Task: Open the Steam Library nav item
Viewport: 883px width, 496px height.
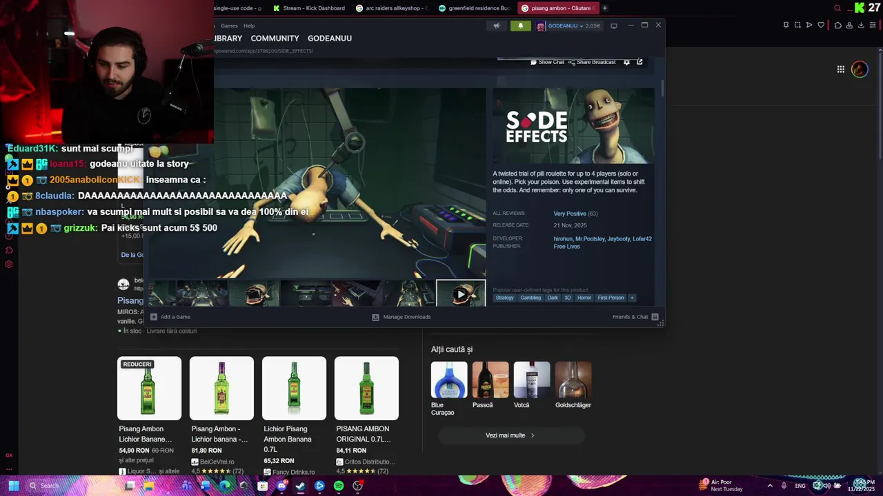Action: pos(228,39)
